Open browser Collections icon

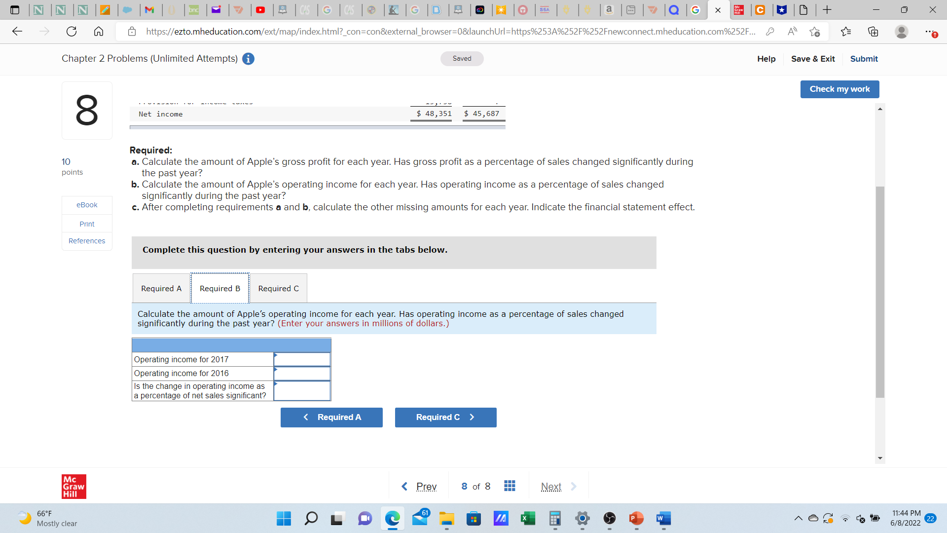pos(873,32)
